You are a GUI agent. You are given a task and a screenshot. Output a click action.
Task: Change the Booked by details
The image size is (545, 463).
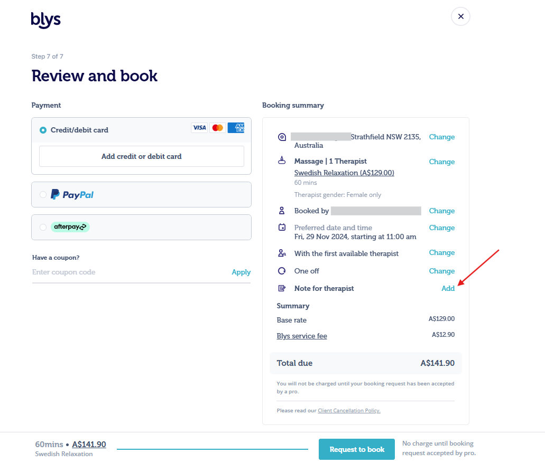tap(442, 211)
